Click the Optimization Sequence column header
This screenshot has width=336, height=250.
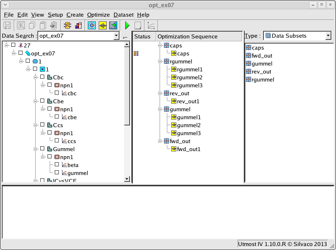pyautogui.click(x=199, y=36)
